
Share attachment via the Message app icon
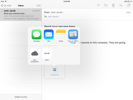click(x=37, y=34)
